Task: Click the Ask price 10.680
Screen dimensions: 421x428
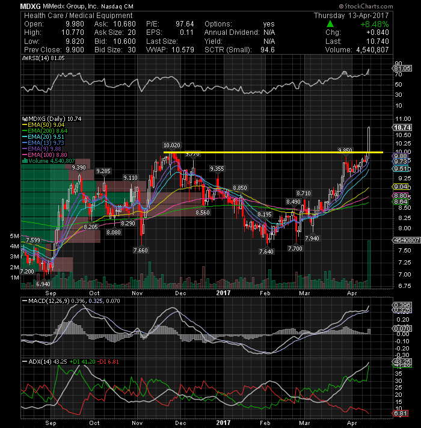Action: 124,24
